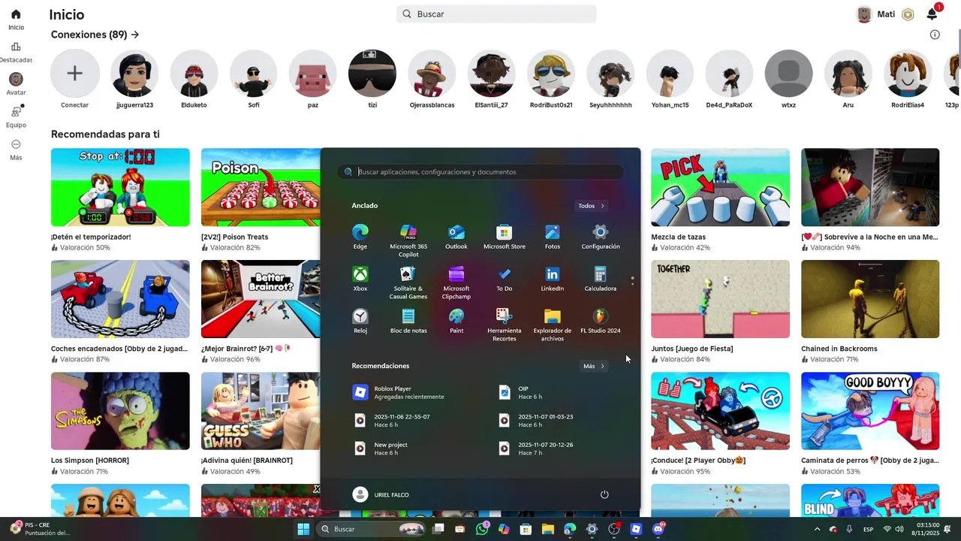Screen dimensions: 961x541
Task: Open To Do pinned app
Action: pos(505,278)
